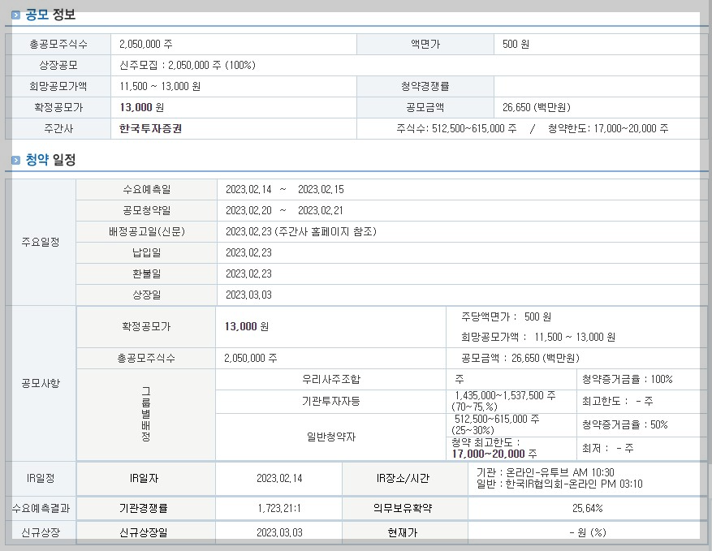Select 공모청약일 start date 2023.02.20
The width and height of the screenshot is (712, 551).
tap(248, 211)
